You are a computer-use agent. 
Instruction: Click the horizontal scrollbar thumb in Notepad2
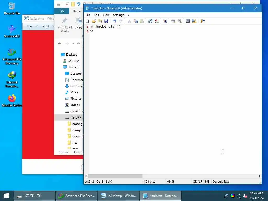point(115,176)
